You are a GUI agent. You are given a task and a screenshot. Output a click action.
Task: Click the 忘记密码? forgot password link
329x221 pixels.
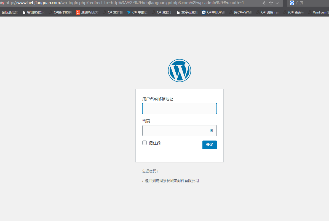click(x=150, y=171)
